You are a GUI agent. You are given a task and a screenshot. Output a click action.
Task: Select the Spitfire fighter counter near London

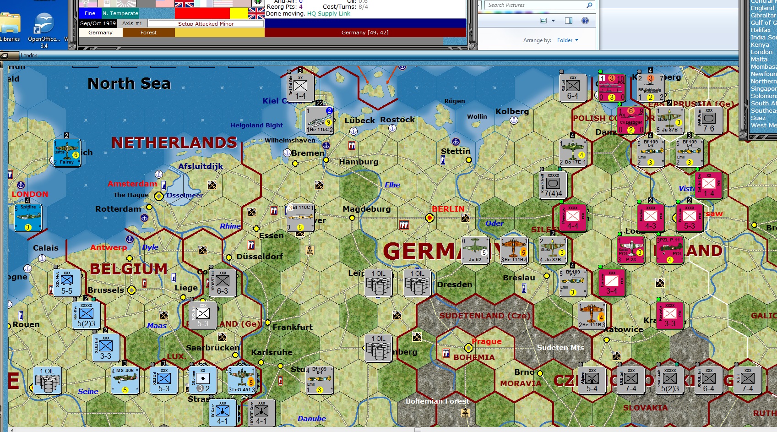click(x=28, y=218)
